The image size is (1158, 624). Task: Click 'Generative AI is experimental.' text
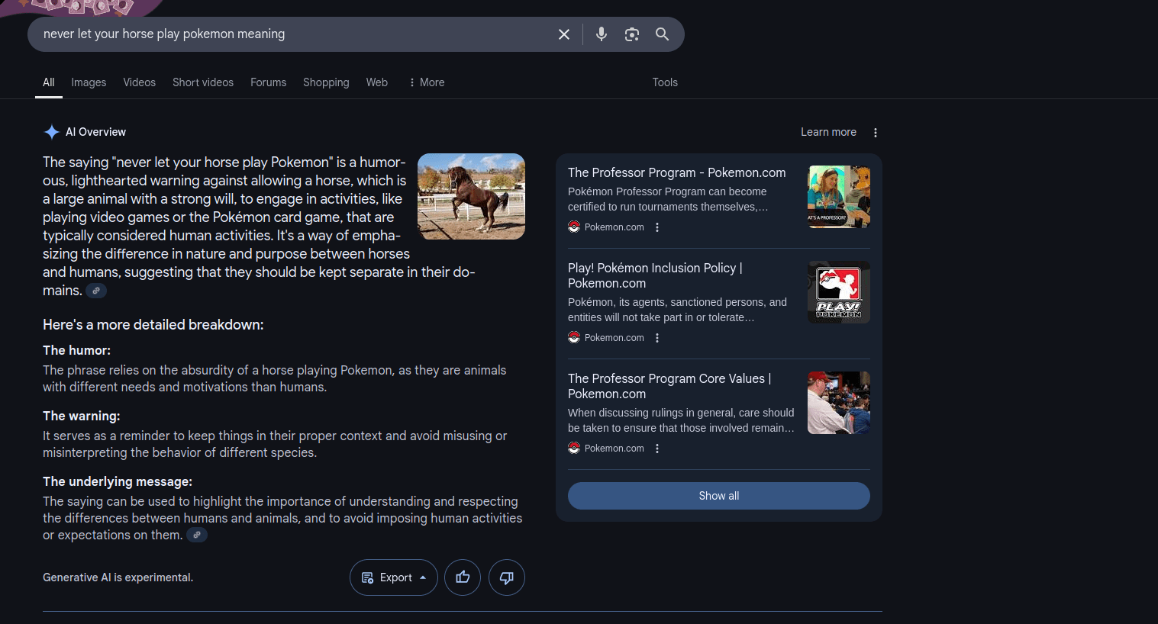[118, 577]
